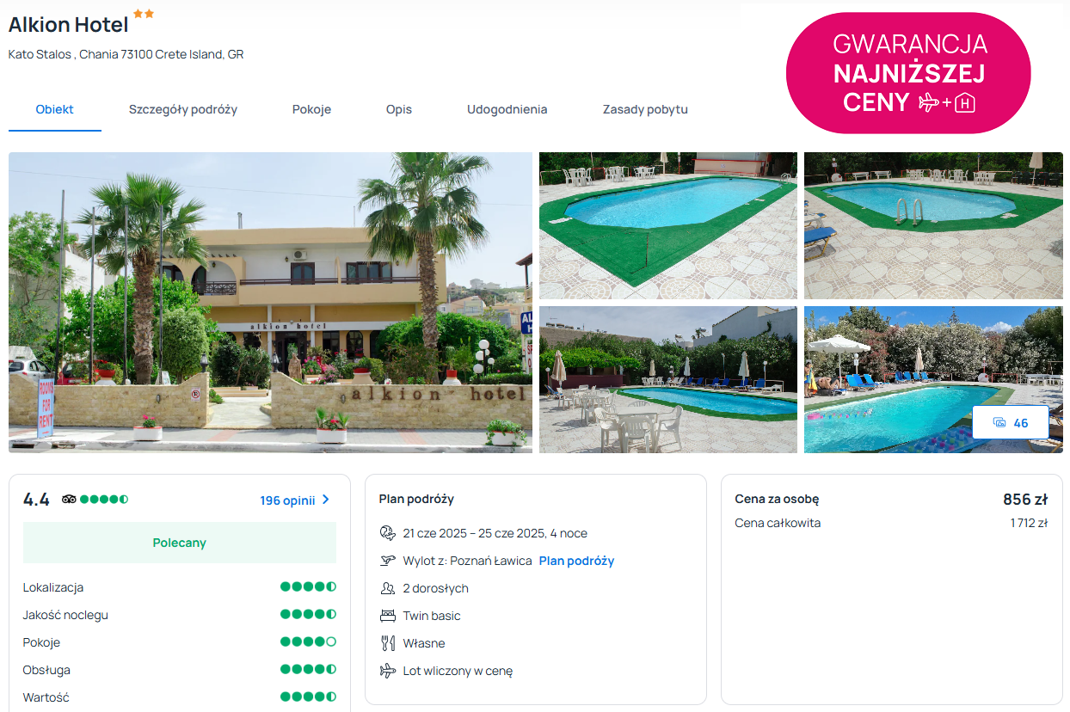Click the TripAdvisor owl logo icon
1070x712 pixels.
pyautogui.click(x=69, y=500)
